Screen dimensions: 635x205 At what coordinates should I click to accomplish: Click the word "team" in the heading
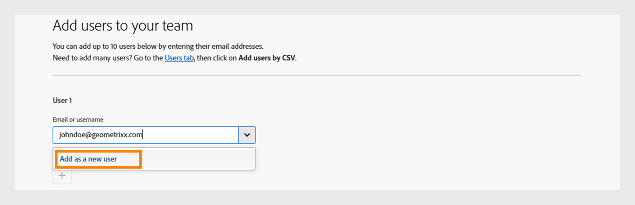pyautogui.click(x=177, y=26)
